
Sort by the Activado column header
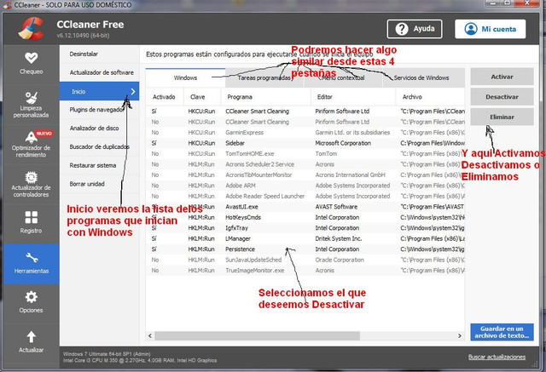[x=165, y=97]
